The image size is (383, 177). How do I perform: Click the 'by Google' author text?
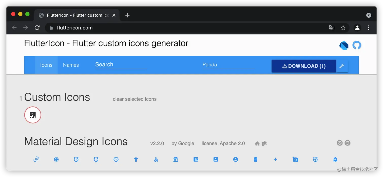pyautogui.click(x=183, y=143)
